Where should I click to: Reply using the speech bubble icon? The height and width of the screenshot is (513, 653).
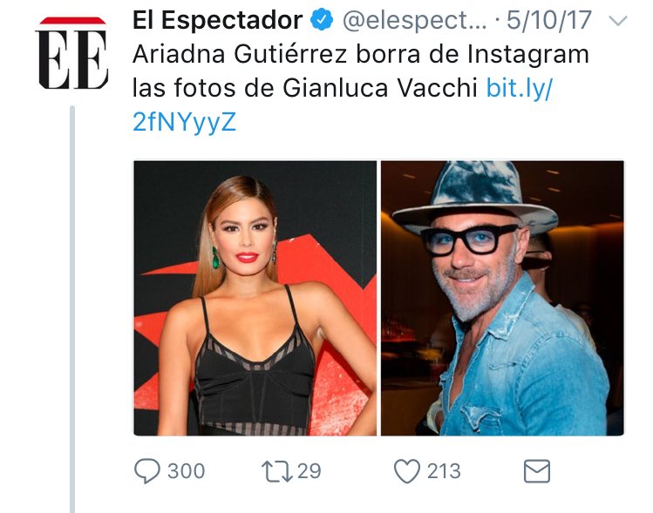pyautogui.click(x=146, y=471)
